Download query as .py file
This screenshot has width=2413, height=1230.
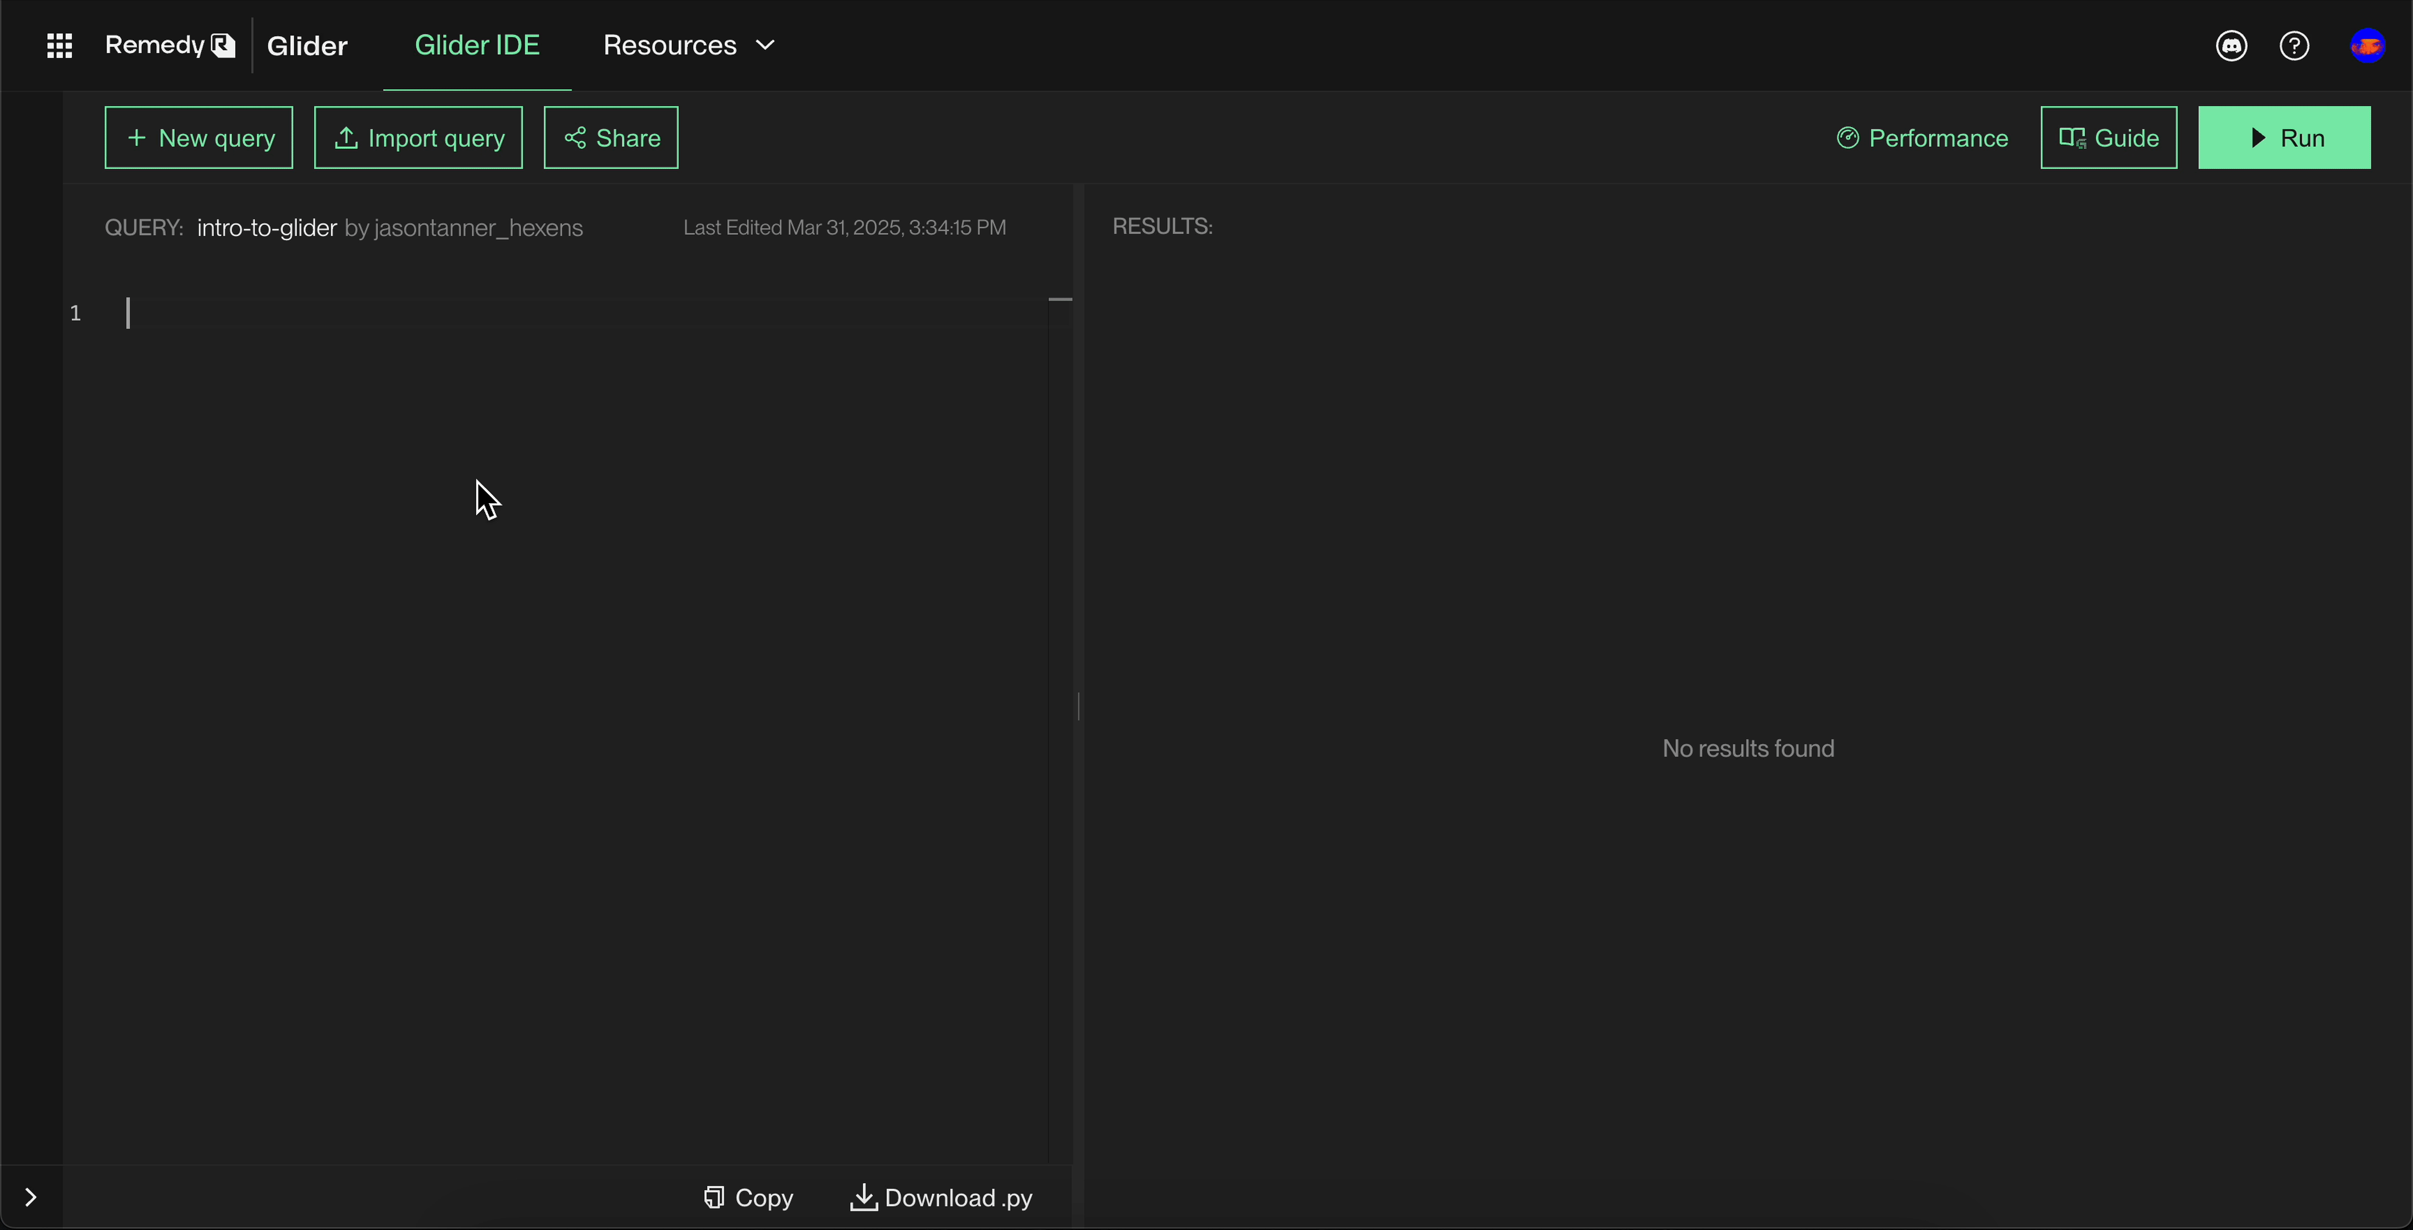(941, 1197)
